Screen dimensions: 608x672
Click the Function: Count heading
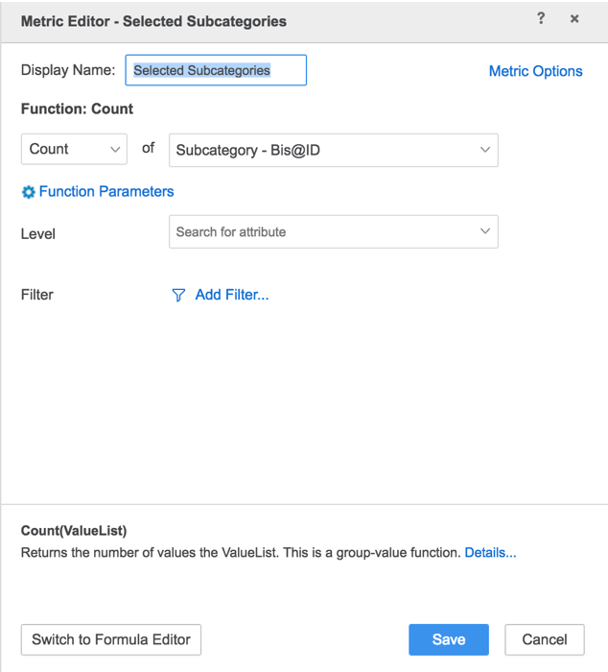click(77, 108)
